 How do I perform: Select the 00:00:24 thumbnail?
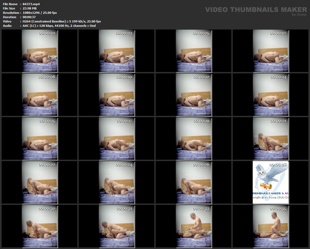coord(116,182)
